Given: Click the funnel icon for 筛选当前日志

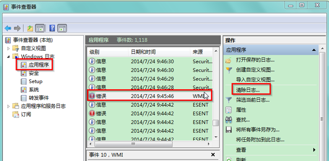Looking at the screenshot, I should point(228,100).
